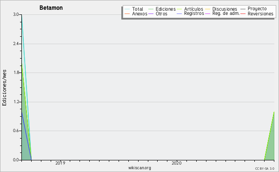Click the red Reversiones legend color line
Image resolution: width=279 pixels, height=172 pixels.
[243, 13]
